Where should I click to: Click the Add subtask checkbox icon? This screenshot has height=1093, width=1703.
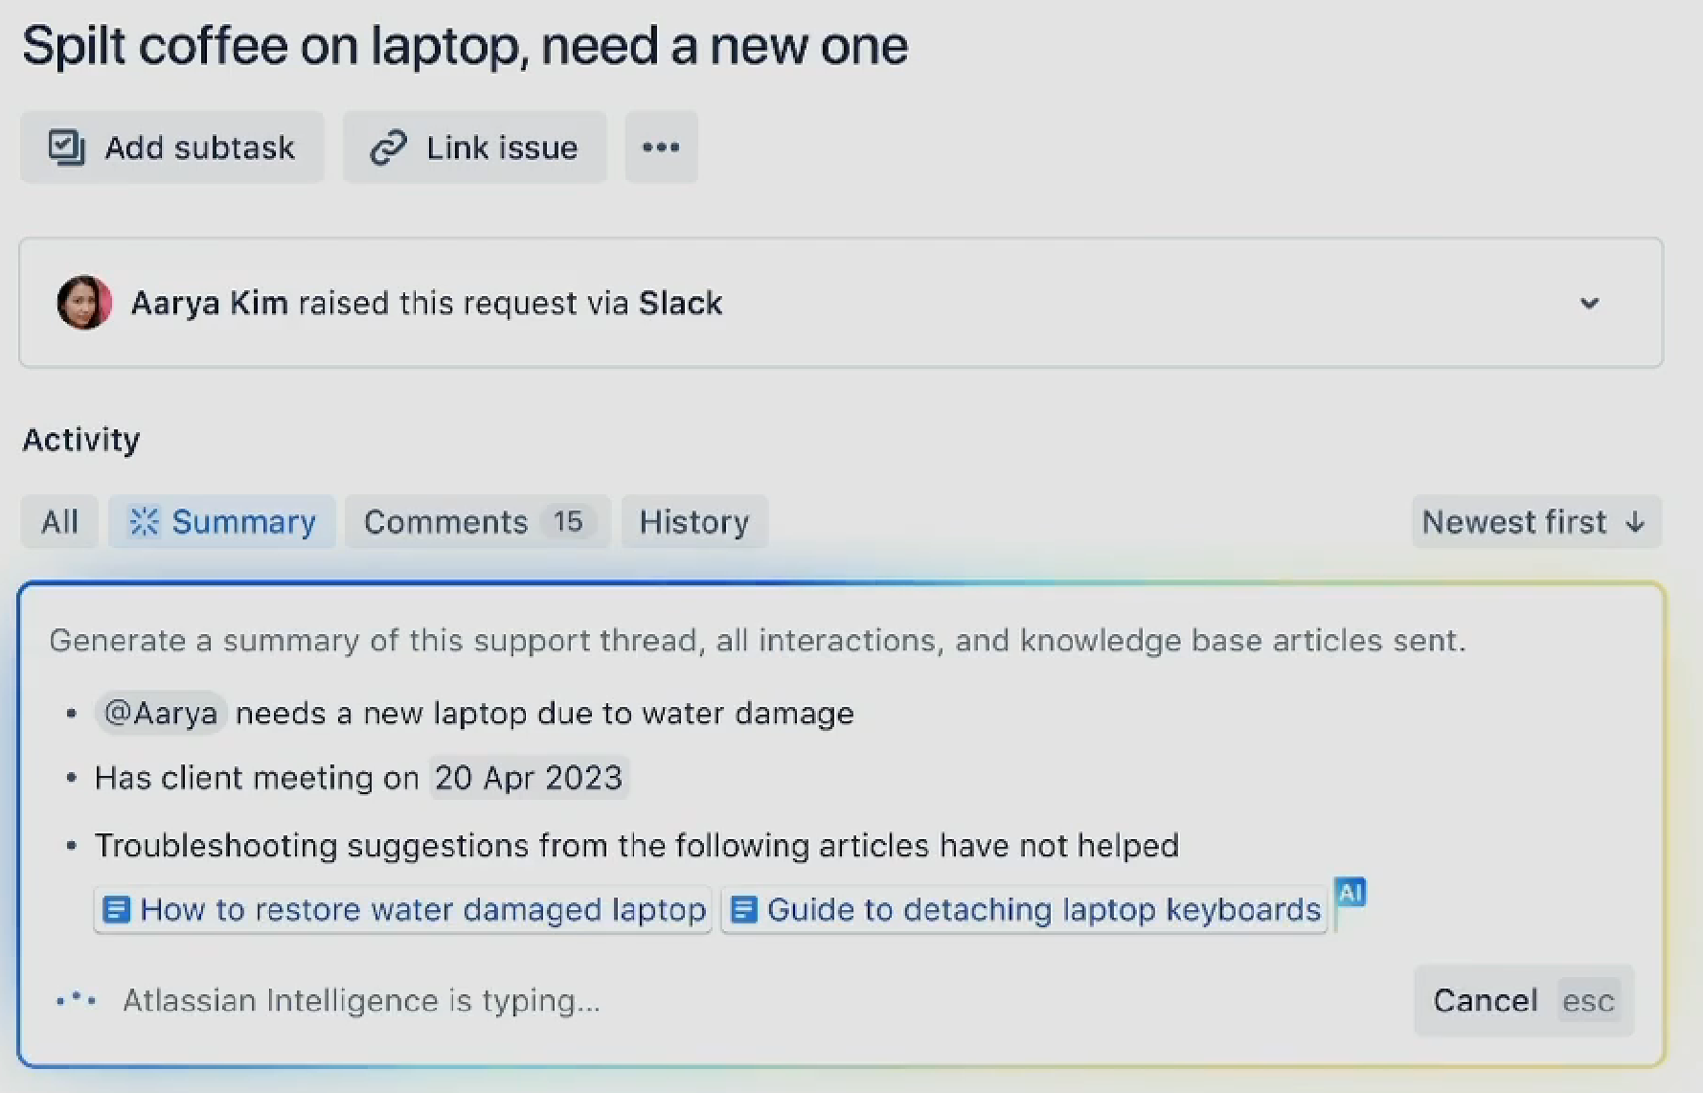coord(67,148)
